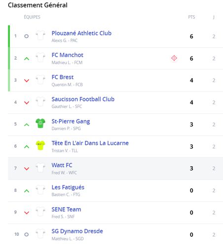Click the unchanged circle icon for SG Dynamo Dresde
Image resolution: width=223 pixels, height=246 pixels.
pos(27,234)
